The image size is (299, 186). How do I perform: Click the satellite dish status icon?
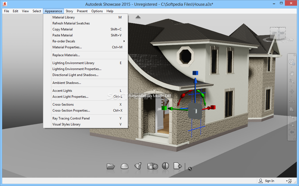290,181
